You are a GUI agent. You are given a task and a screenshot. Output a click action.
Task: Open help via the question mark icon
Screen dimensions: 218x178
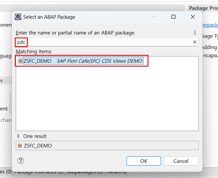21,161
